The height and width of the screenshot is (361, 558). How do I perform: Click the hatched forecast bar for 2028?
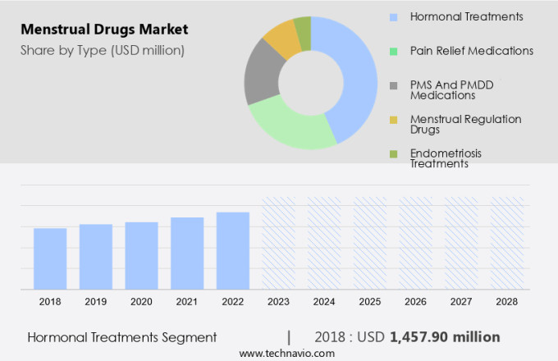click(x=507, y=243)
